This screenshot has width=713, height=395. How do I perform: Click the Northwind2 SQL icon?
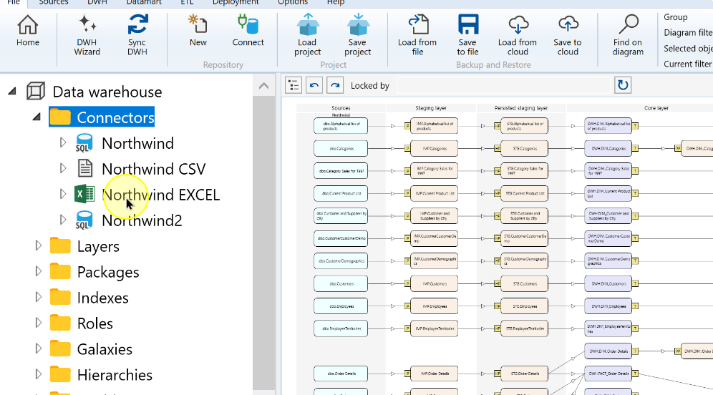(84, 220)
